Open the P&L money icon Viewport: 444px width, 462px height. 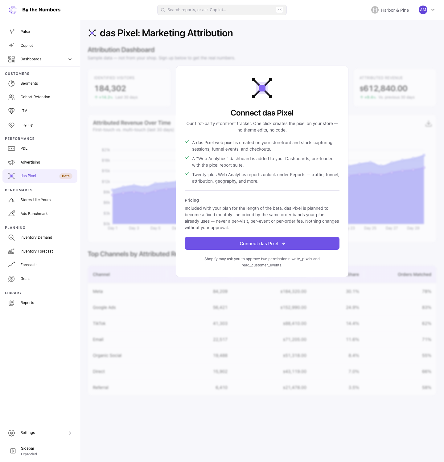click(x=11, y=148)
